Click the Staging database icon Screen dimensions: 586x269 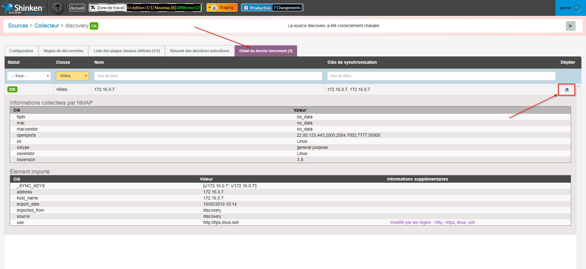click(214, 8)
